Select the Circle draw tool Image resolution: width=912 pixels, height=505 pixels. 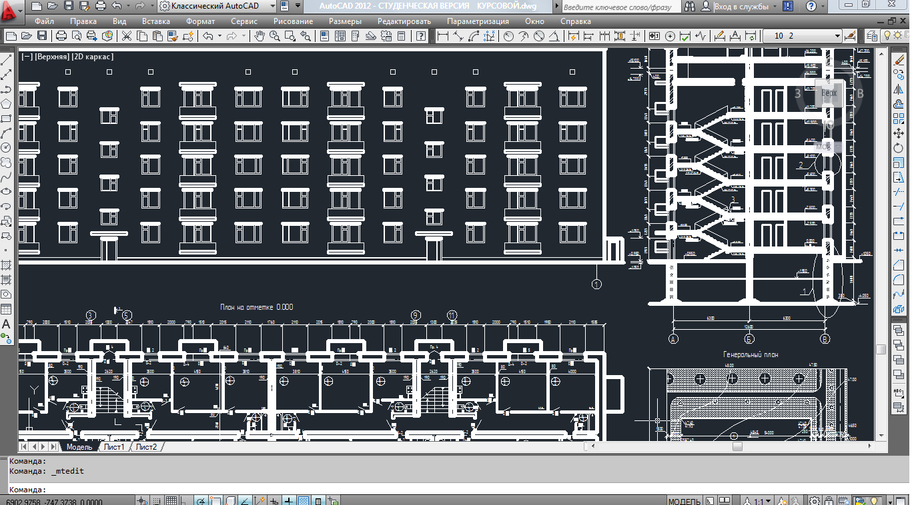coord(6,148)
